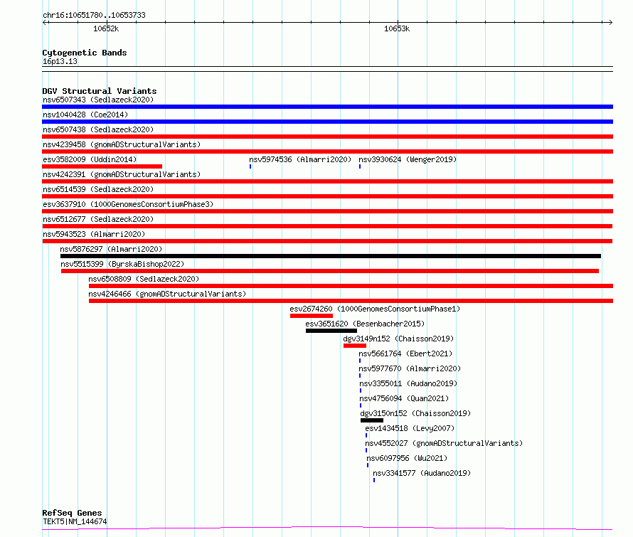The height and width of the screenshot is (537, 633).
Task: Click the small black bar under dgv3150n152
Action: 372,420
